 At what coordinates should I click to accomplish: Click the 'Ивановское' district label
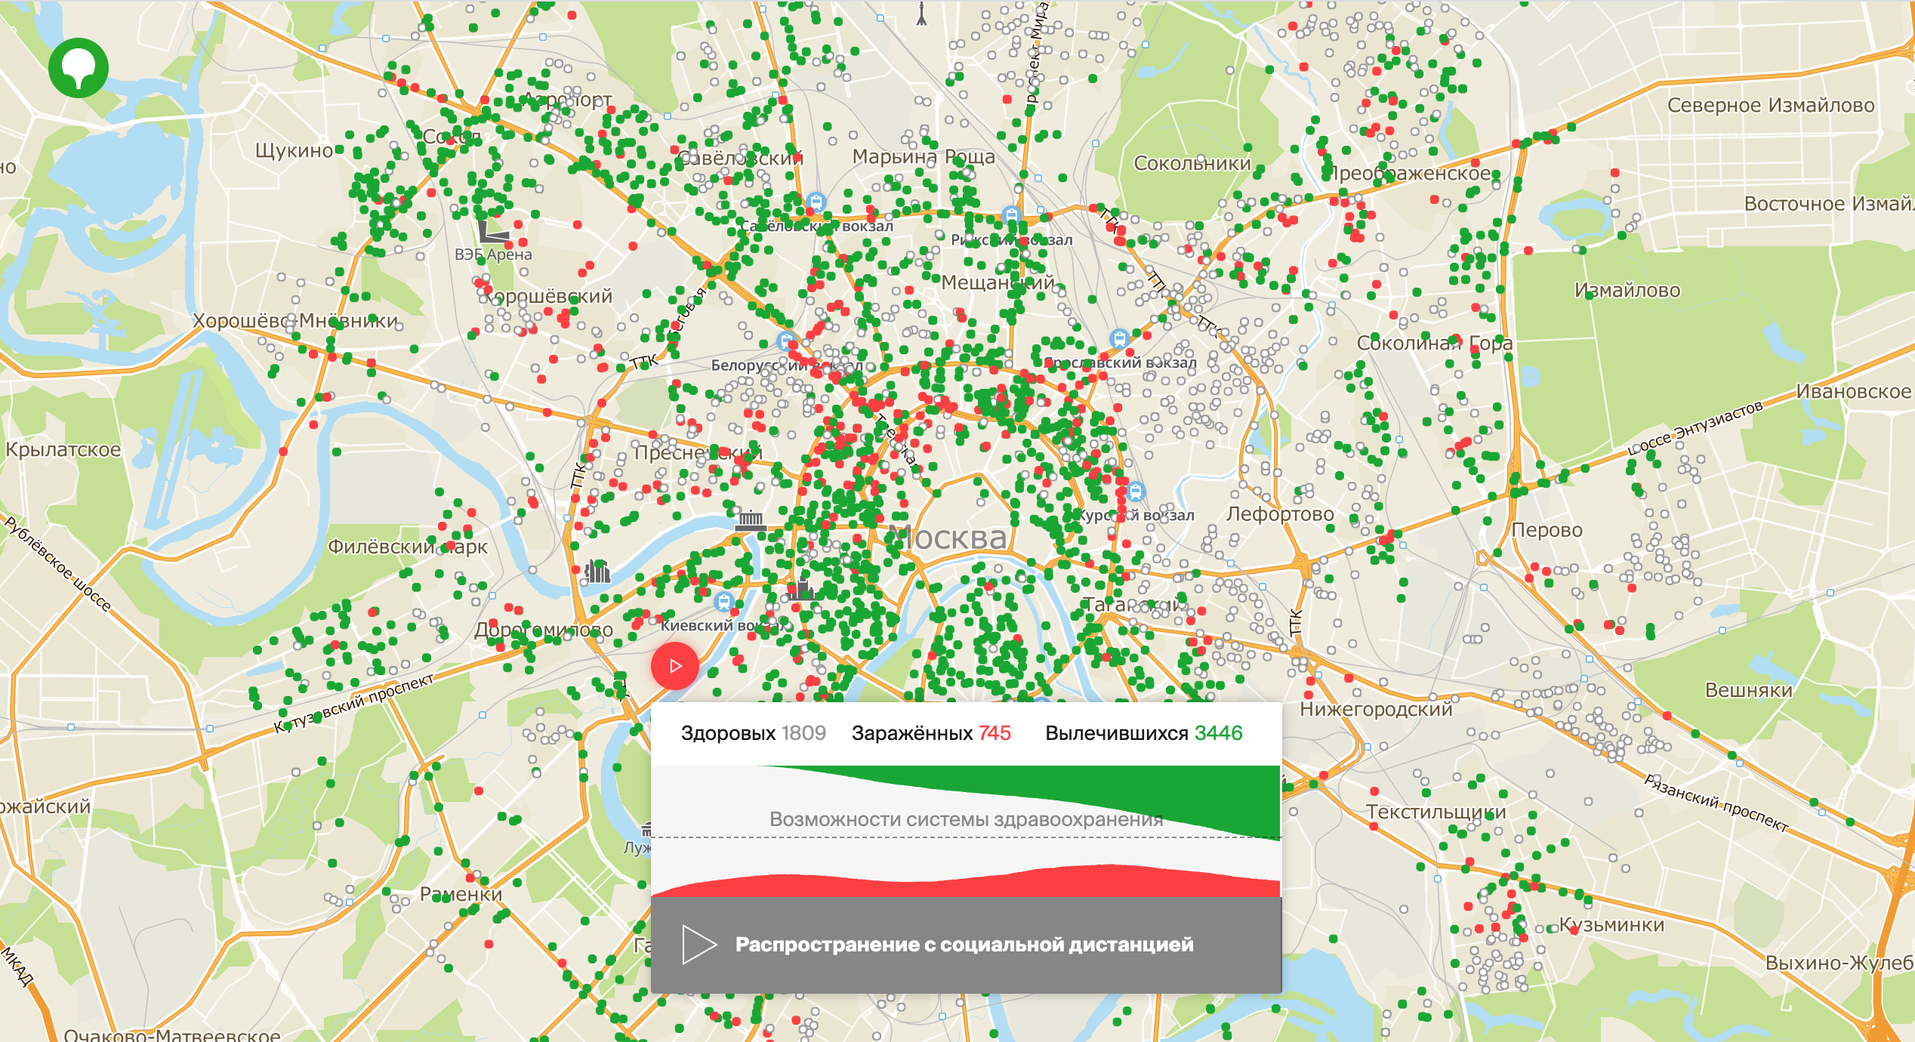1853,392
